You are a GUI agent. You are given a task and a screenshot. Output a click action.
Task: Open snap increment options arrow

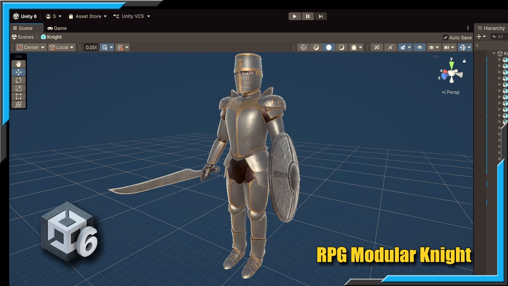127,47
